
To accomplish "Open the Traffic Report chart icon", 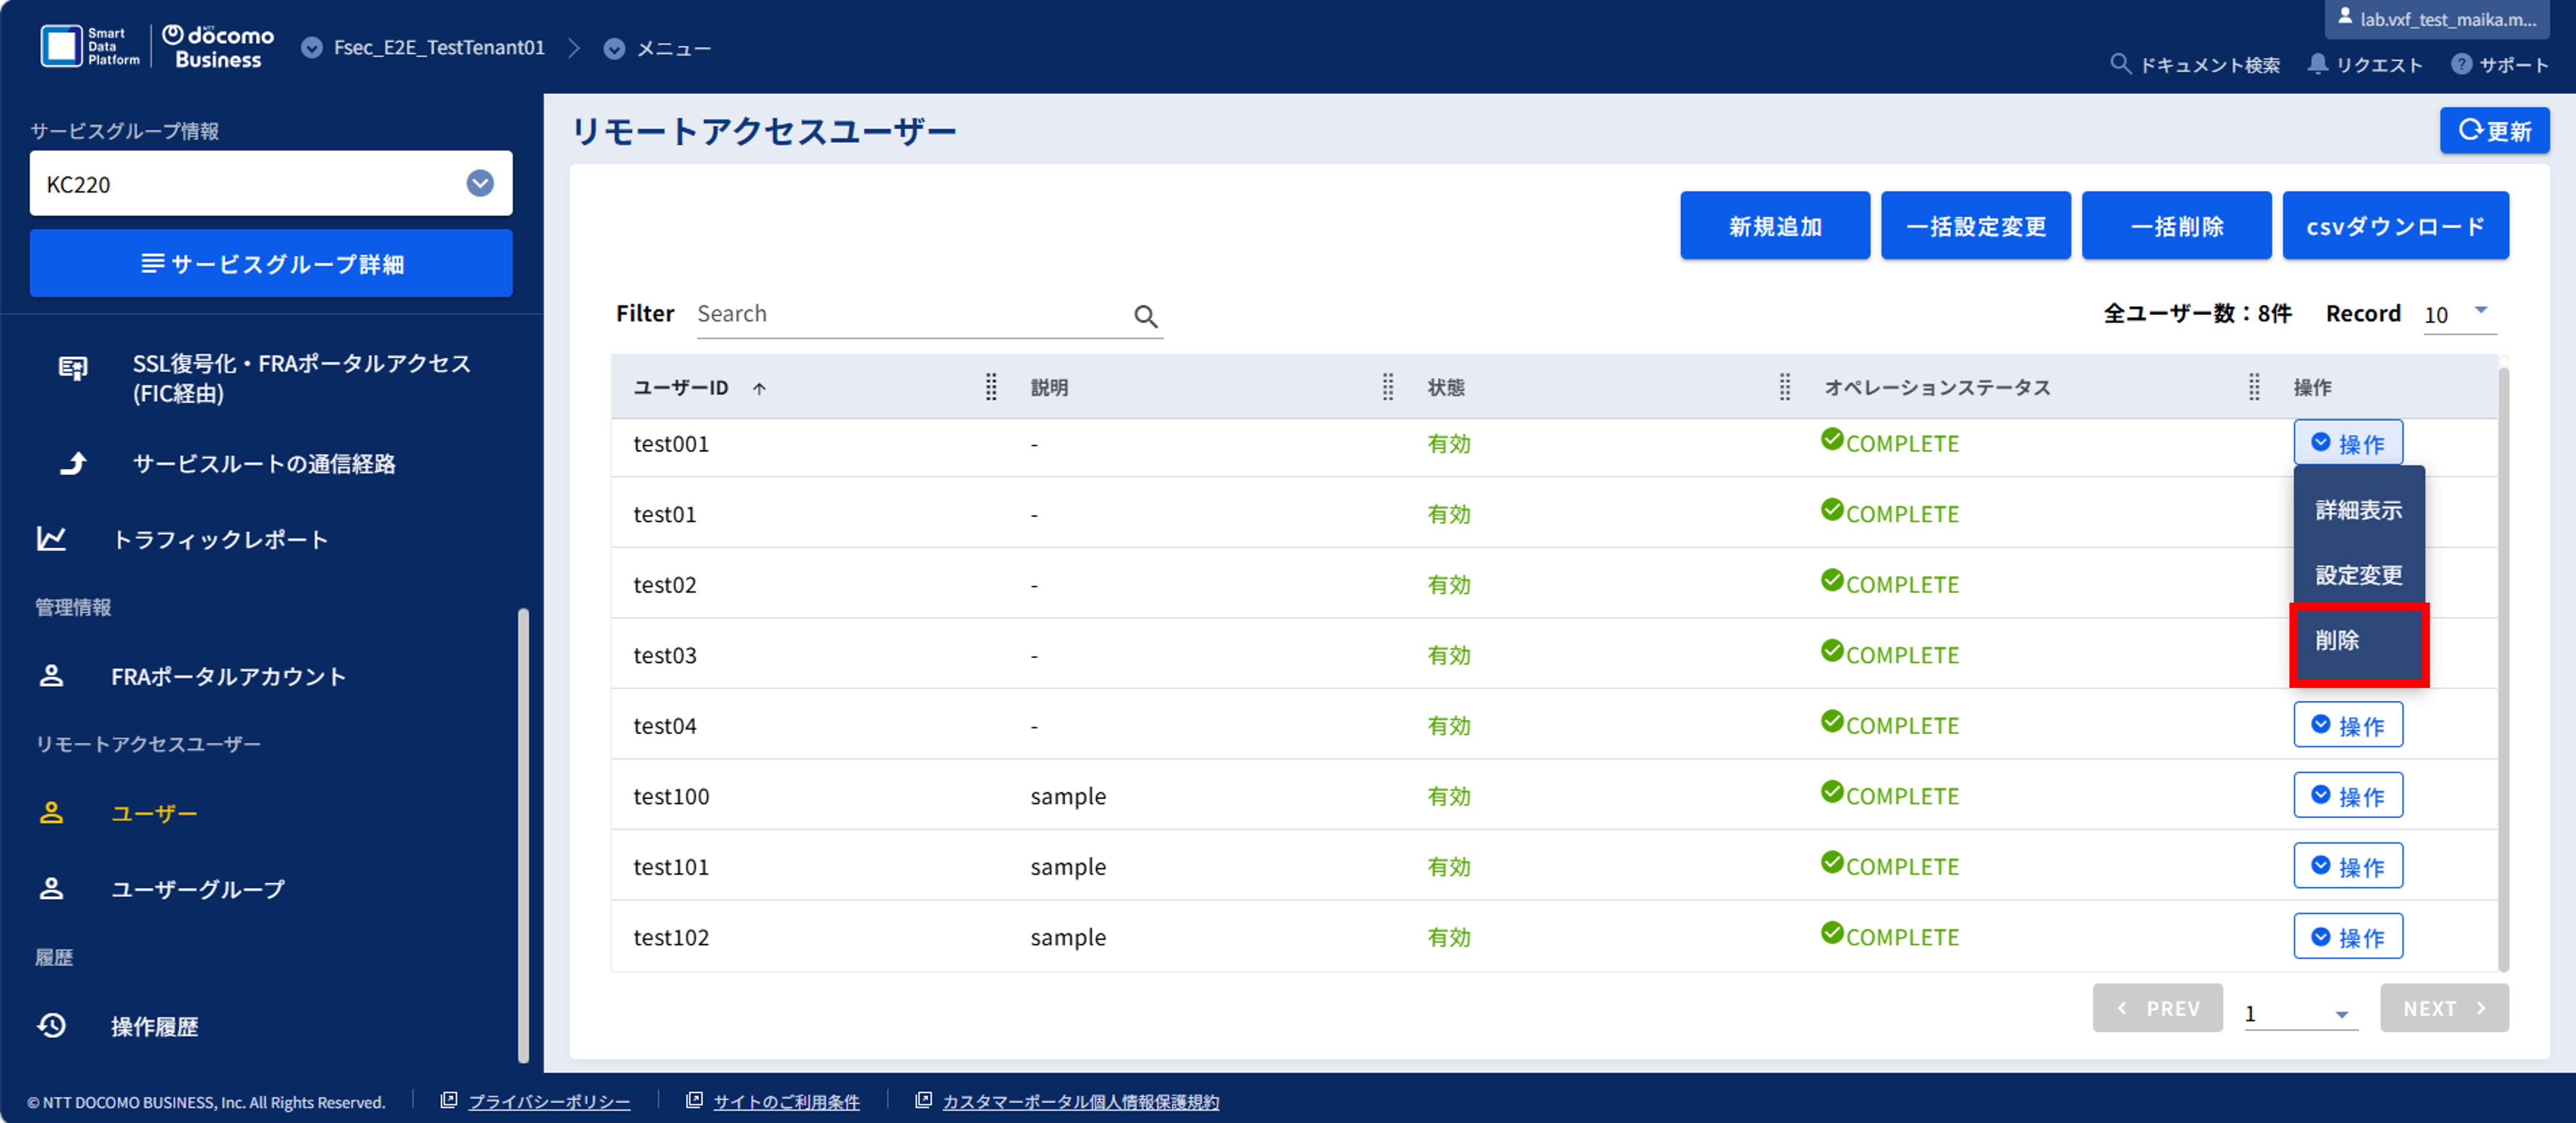I will pos(52,539).
